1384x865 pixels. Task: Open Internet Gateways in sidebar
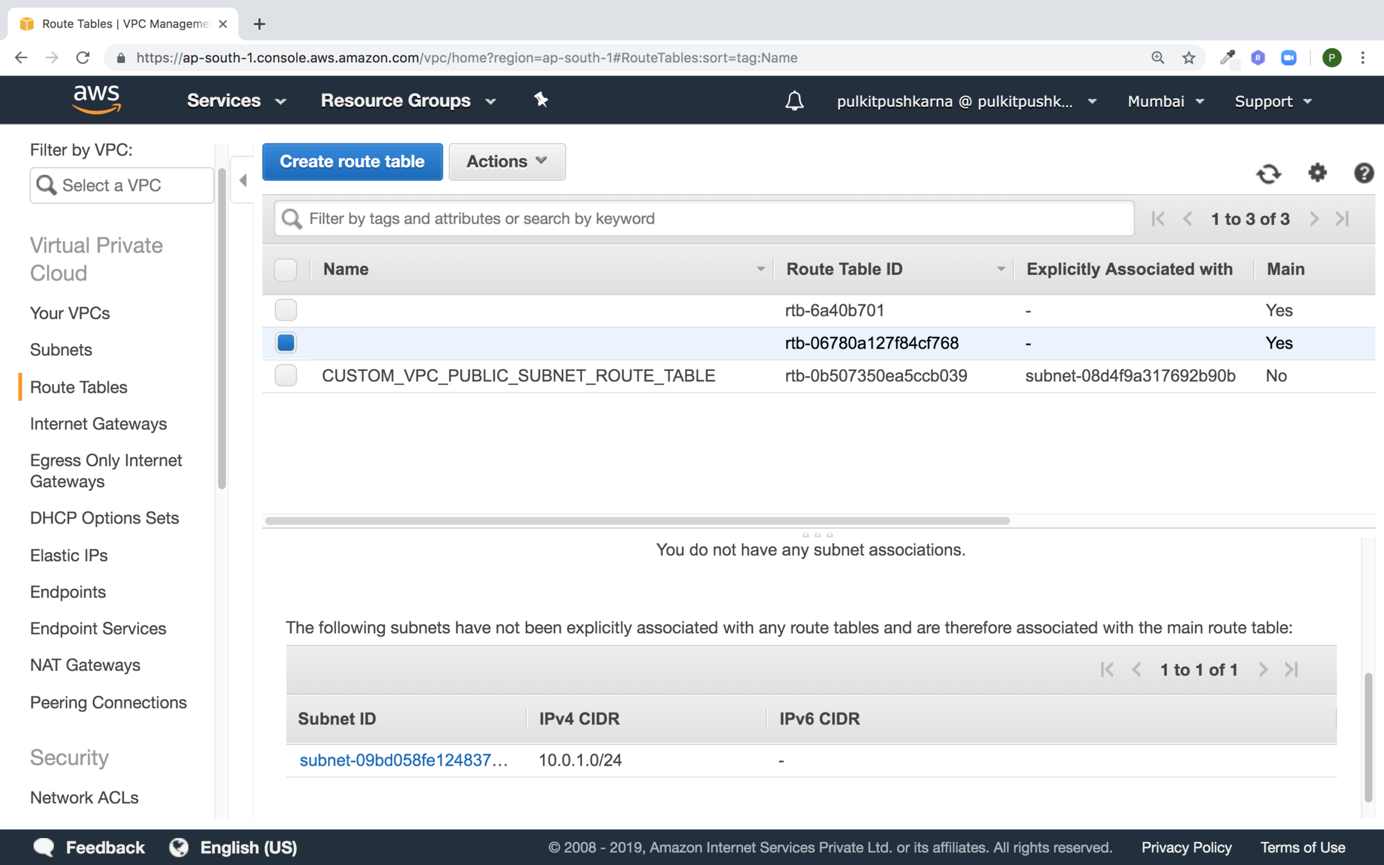click(98, 424)
